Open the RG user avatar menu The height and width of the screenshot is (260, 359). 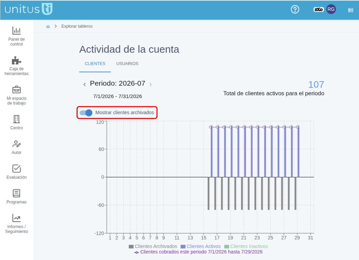tap(331, 9)
